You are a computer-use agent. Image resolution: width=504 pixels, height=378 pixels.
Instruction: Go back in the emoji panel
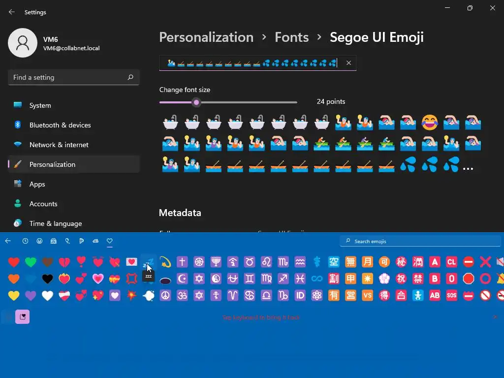tap(8, 241)
